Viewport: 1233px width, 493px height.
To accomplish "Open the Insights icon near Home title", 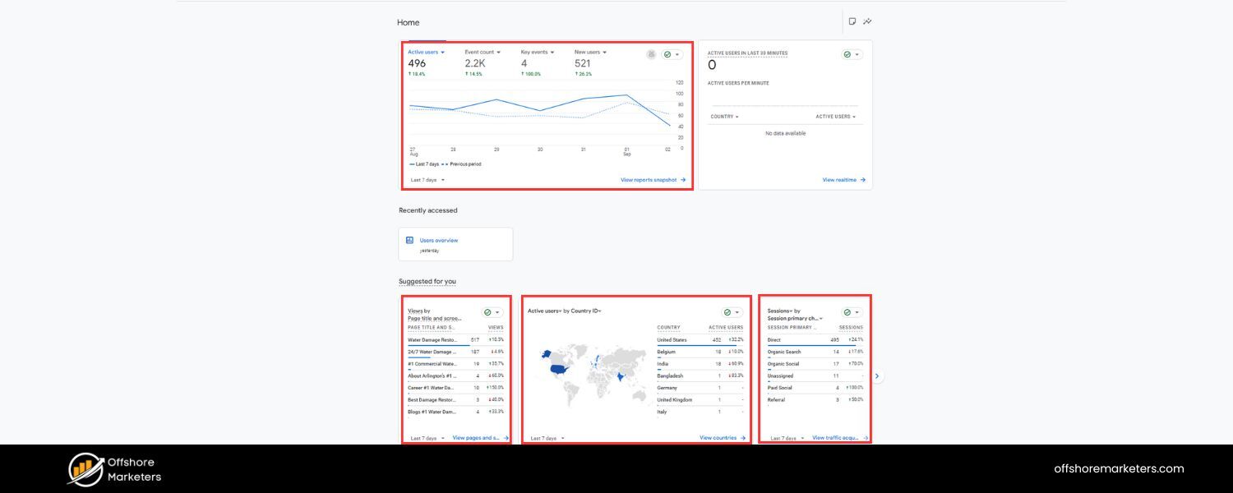I will [x=868, y=21].
